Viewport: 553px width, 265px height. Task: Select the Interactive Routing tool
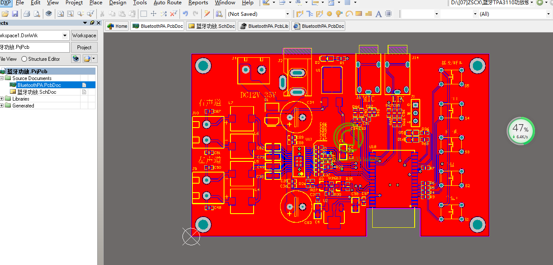(x=300, y=14)
